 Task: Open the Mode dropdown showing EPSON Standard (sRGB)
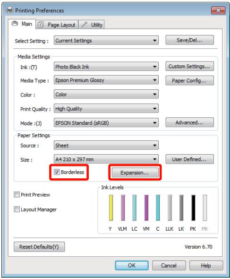(106, 123)
